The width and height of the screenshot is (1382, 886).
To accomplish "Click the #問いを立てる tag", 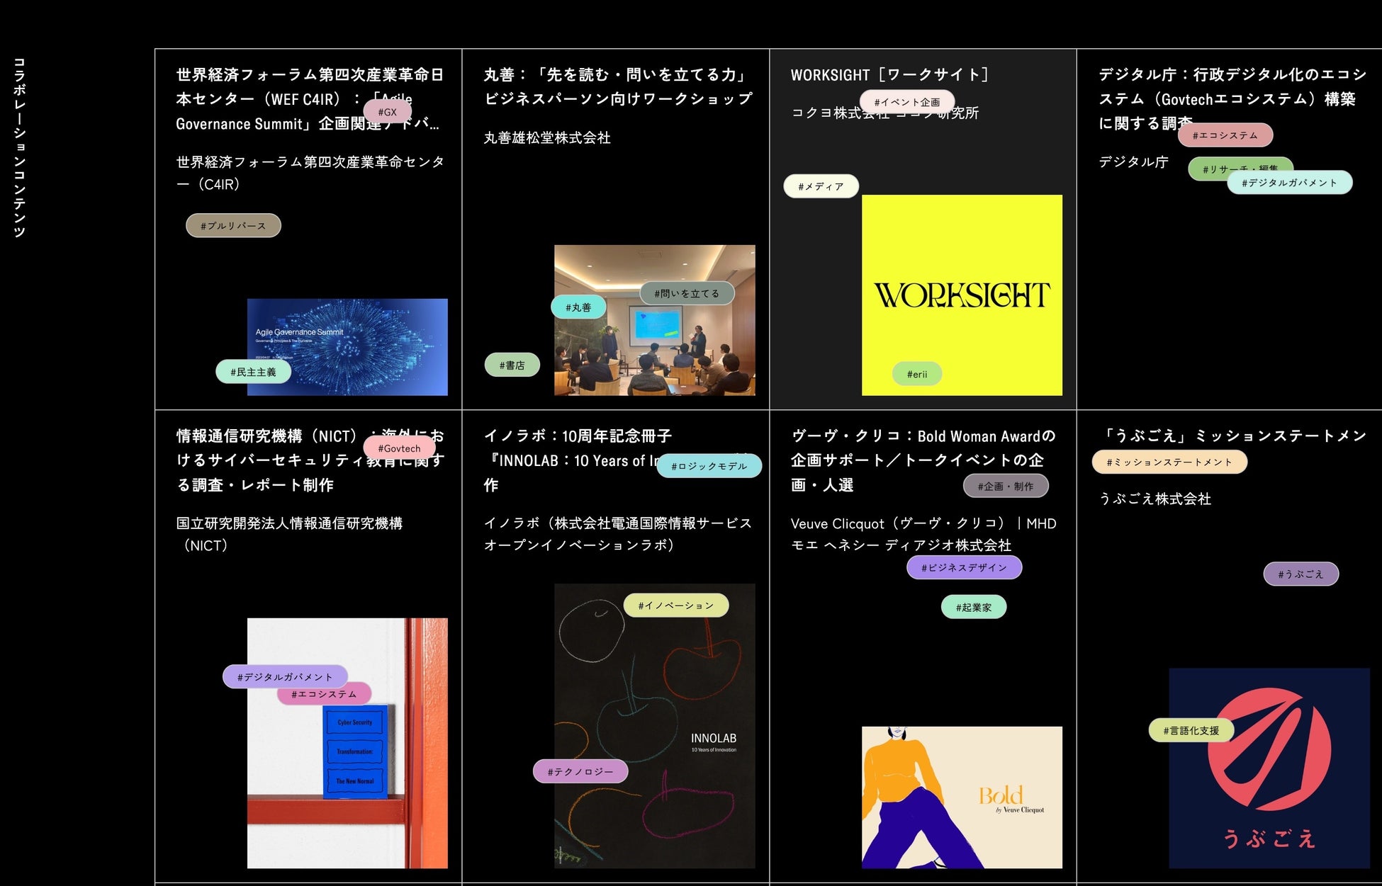I will pos(686,293).
